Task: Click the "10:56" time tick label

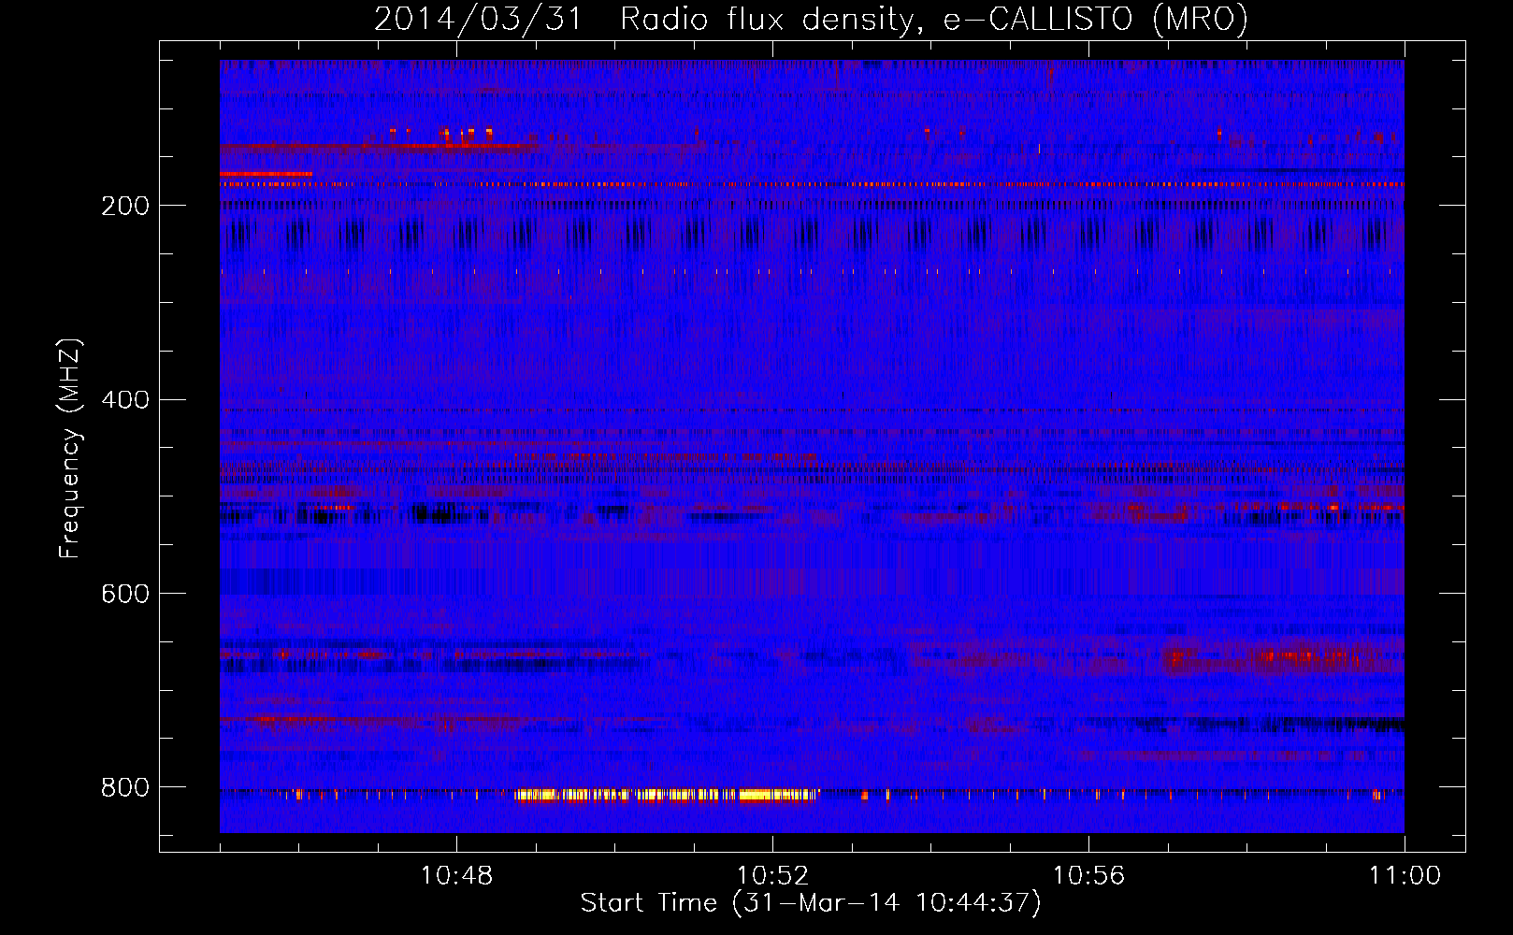Action: point(1088,876)
